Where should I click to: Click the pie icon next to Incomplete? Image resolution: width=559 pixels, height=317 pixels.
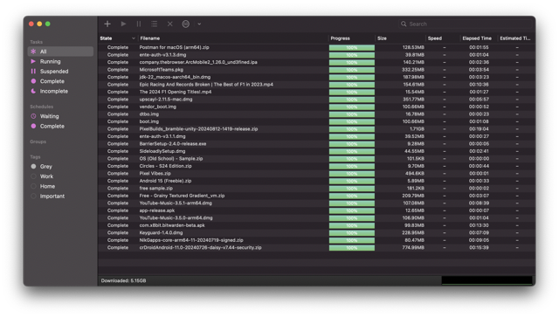coord(33,92)
